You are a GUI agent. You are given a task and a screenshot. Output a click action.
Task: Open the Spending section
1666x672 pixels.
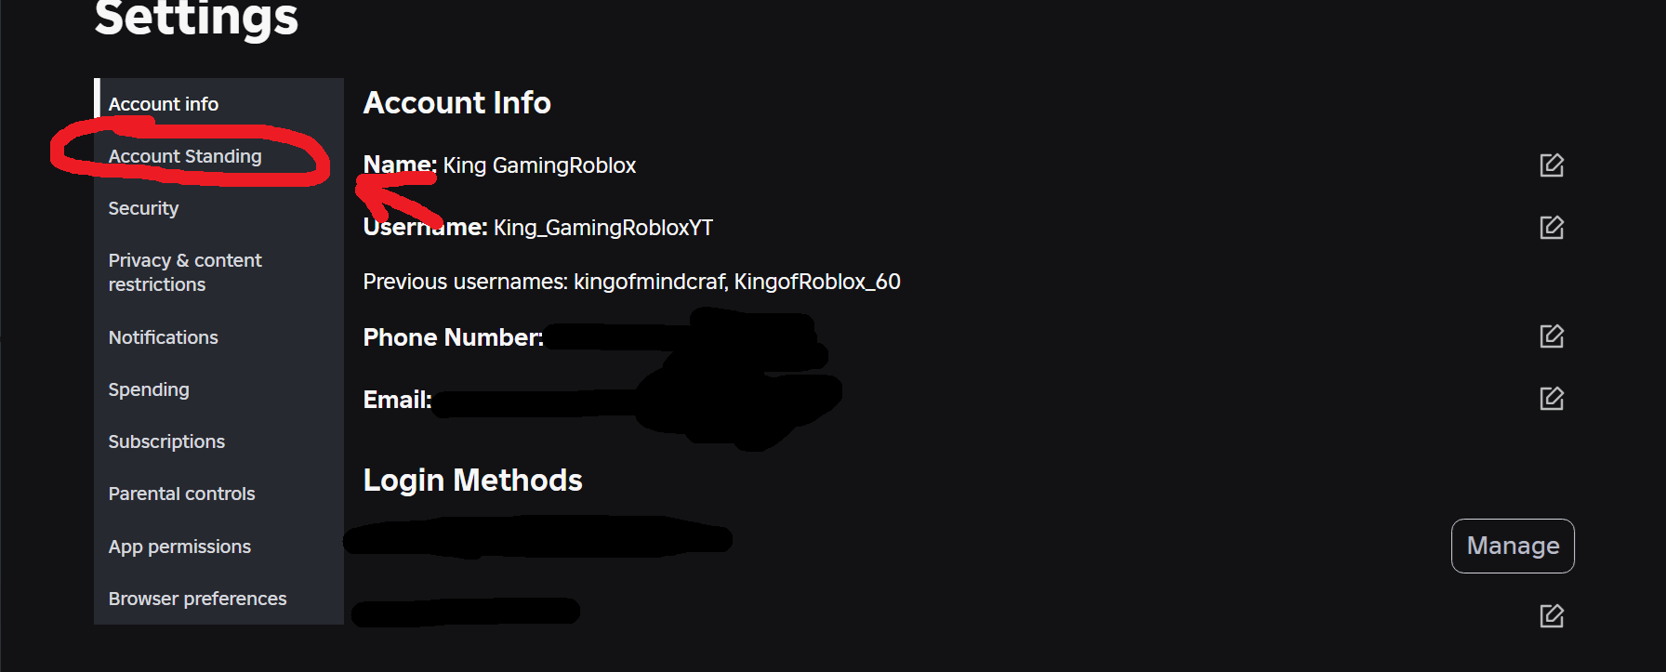tap(149, 389)
